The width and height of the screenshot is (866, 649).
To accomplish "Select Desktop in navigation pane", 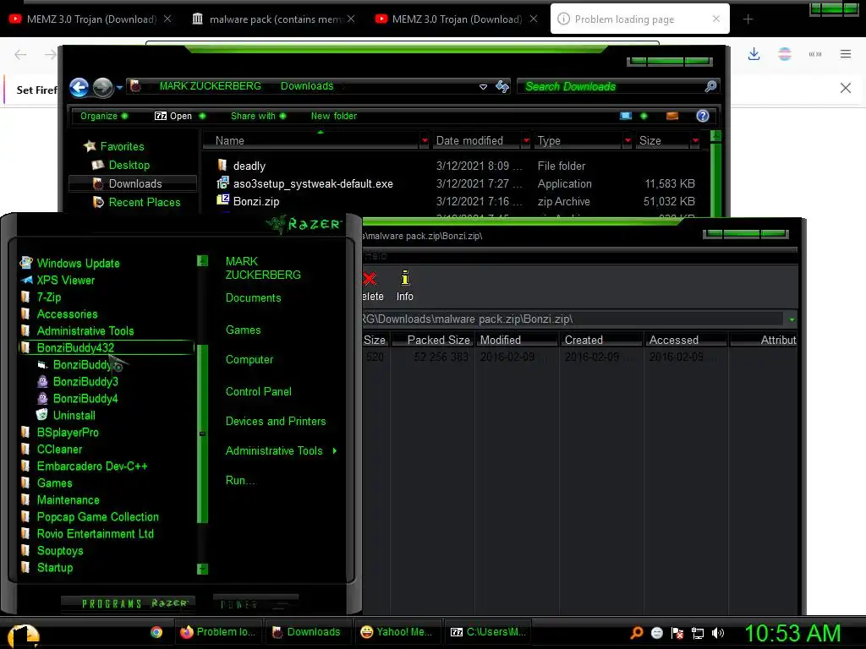I will click(129, 165).
